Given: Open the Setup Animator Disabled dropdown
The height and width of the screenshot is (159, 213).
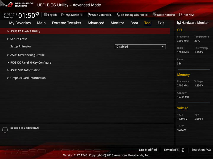Looking at the screenshot, I should (x=140, y=47).
